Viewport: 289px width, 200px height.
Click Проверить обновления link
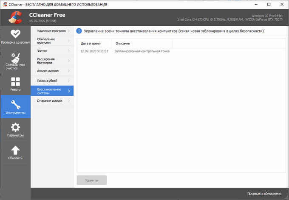264,193
